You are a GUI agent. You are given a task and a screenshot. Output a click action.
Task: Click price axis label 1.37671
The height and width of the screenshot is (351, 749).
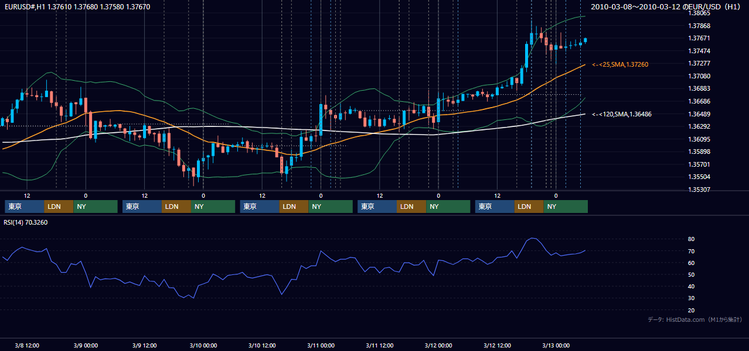[x=699, y=38]
